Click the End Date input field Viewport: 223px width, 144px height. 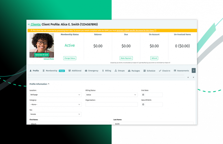pos(154,95)
